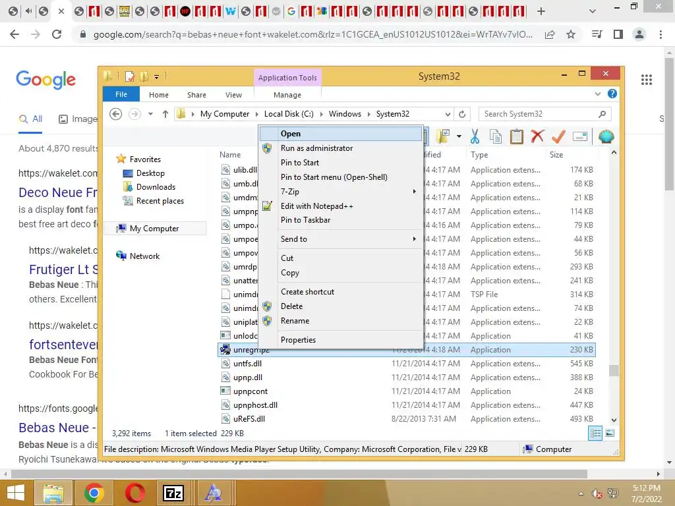Open new Chrome tab plus button
The width and height of the screenshot is (675, 506).
(x=541, y=11)
